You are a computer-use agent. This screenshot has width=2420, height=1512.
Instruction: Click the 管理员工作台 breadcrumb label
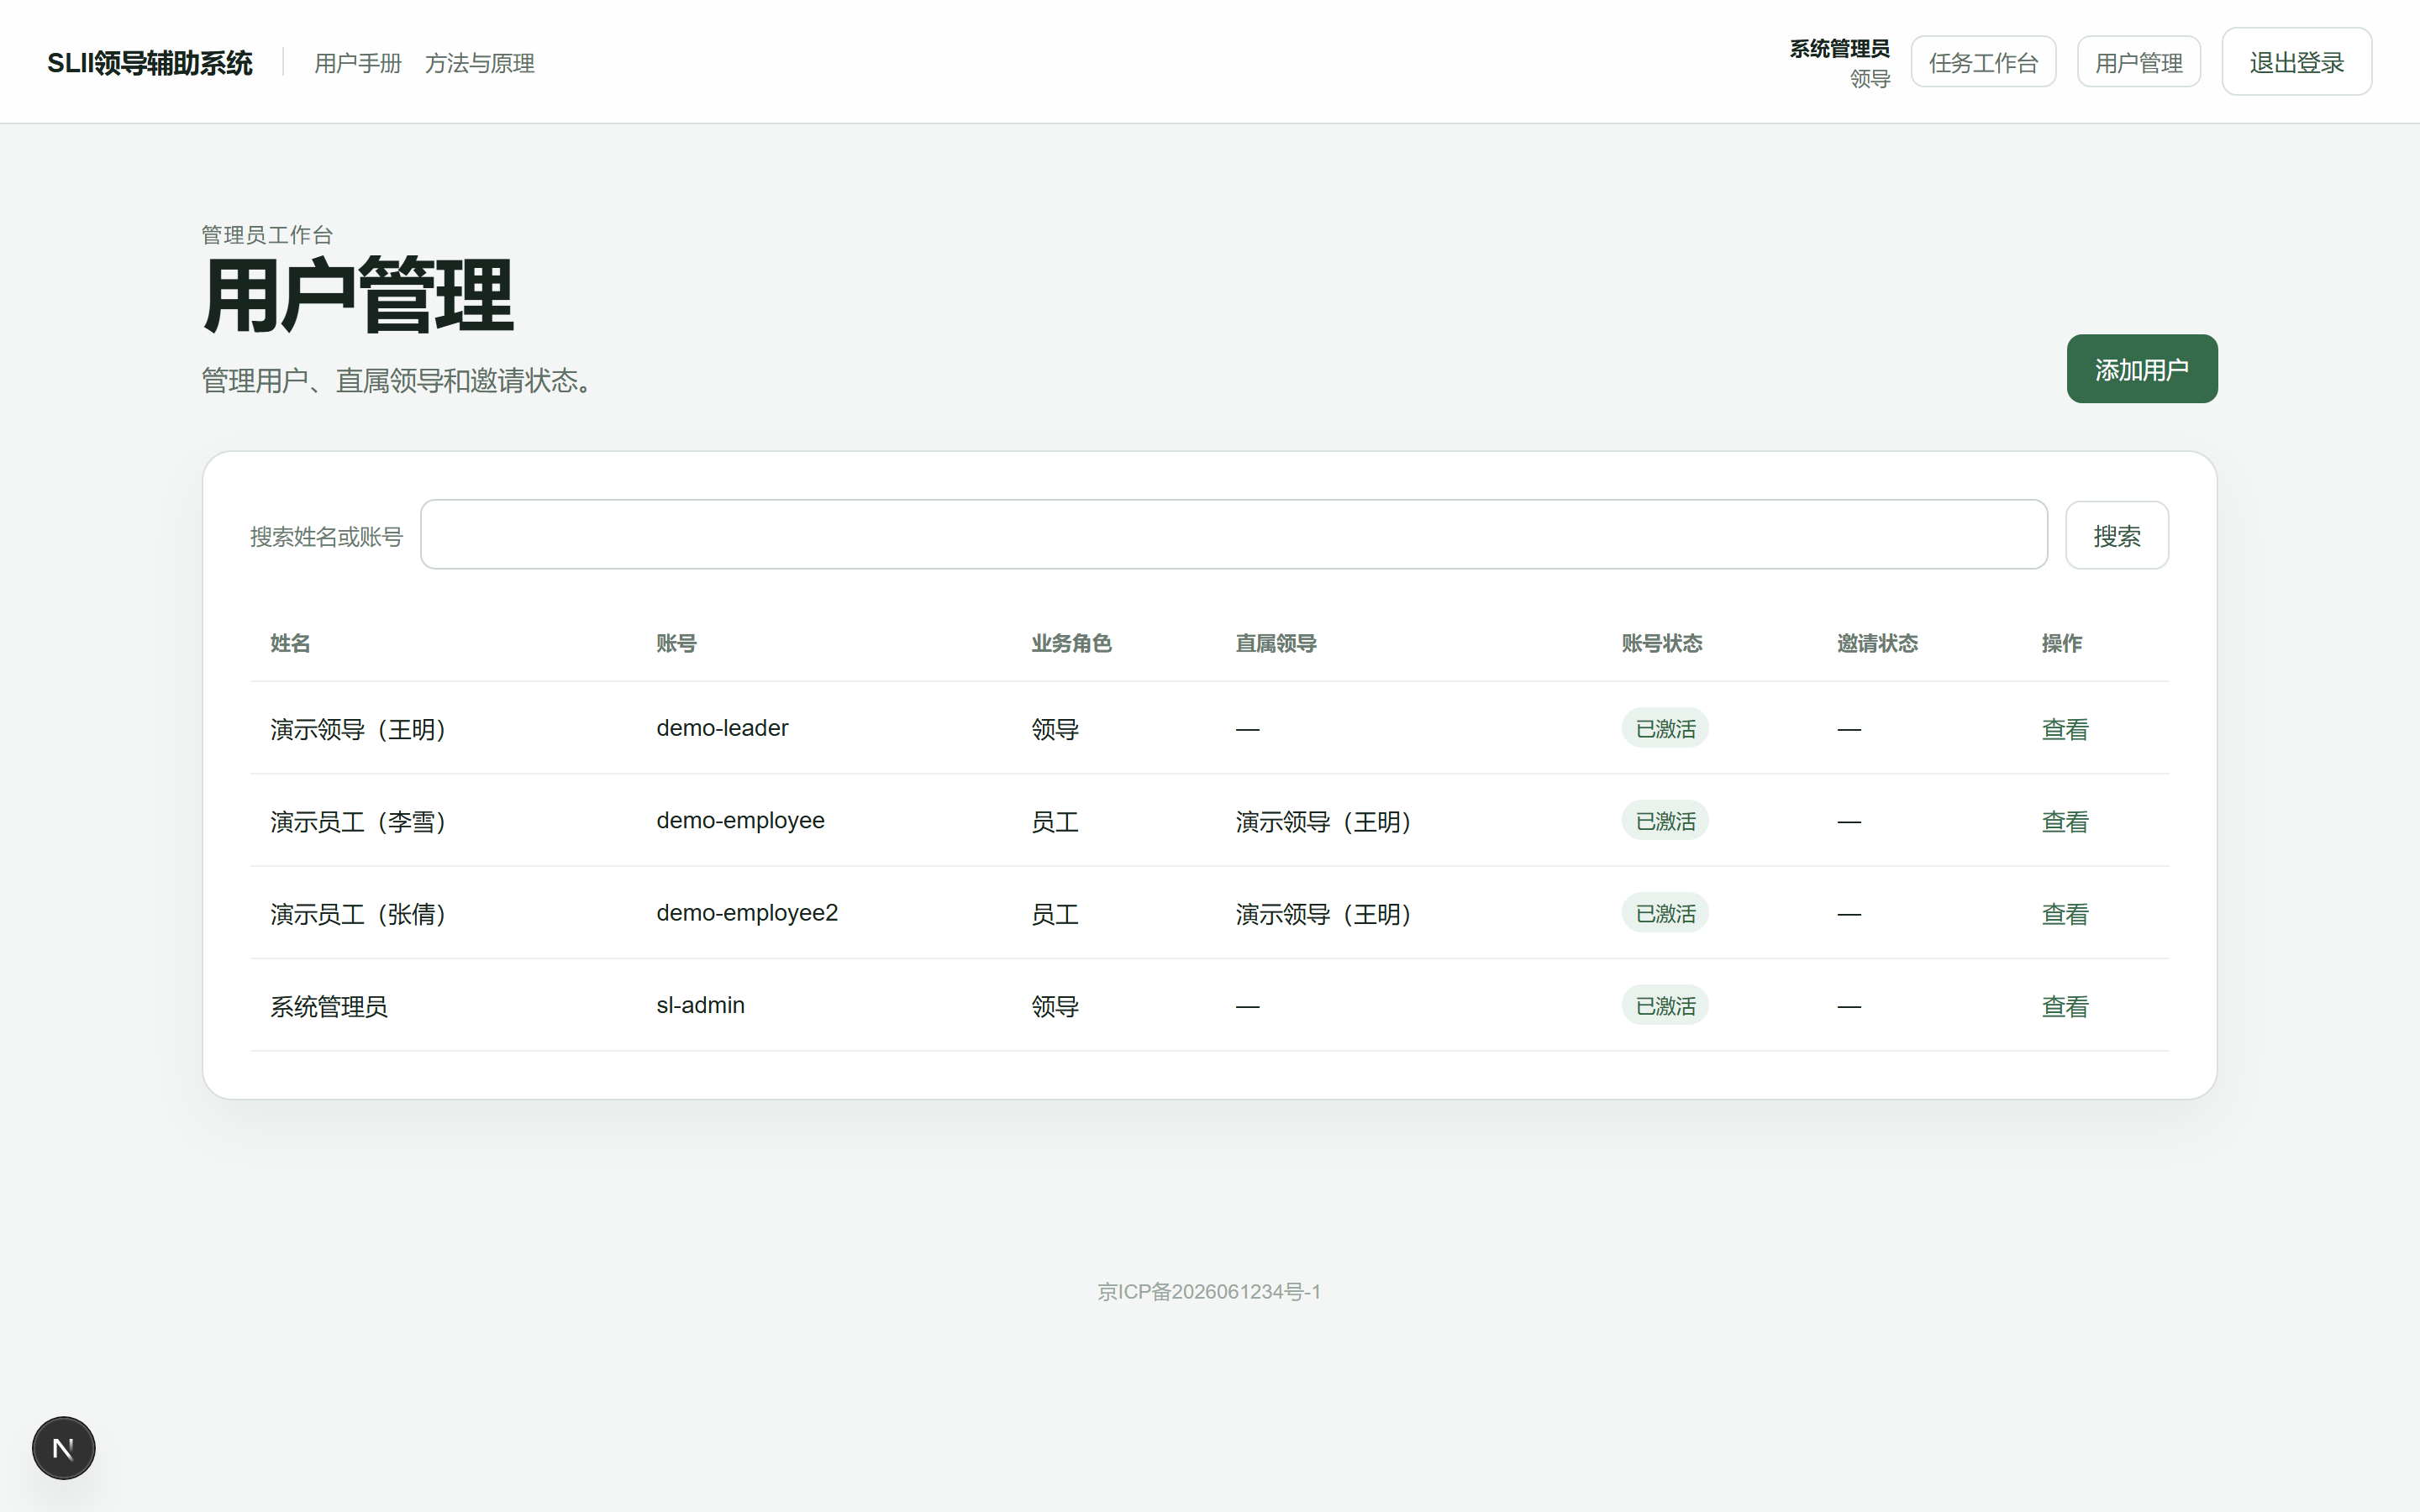click(267, 234)
